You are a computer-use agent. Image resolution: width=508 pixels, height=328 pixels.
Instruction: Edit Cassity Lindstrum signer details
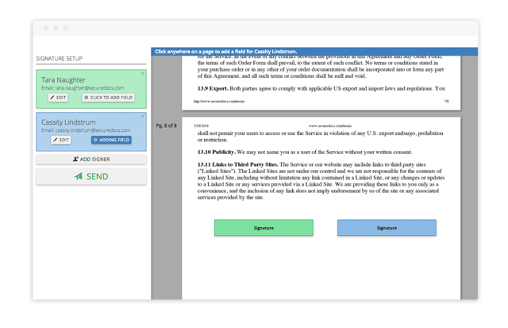pos(61,140)
